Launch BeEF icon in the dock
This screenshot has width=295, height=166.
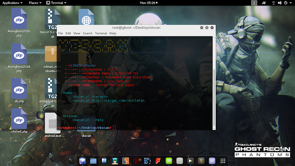tap(147, 160)
